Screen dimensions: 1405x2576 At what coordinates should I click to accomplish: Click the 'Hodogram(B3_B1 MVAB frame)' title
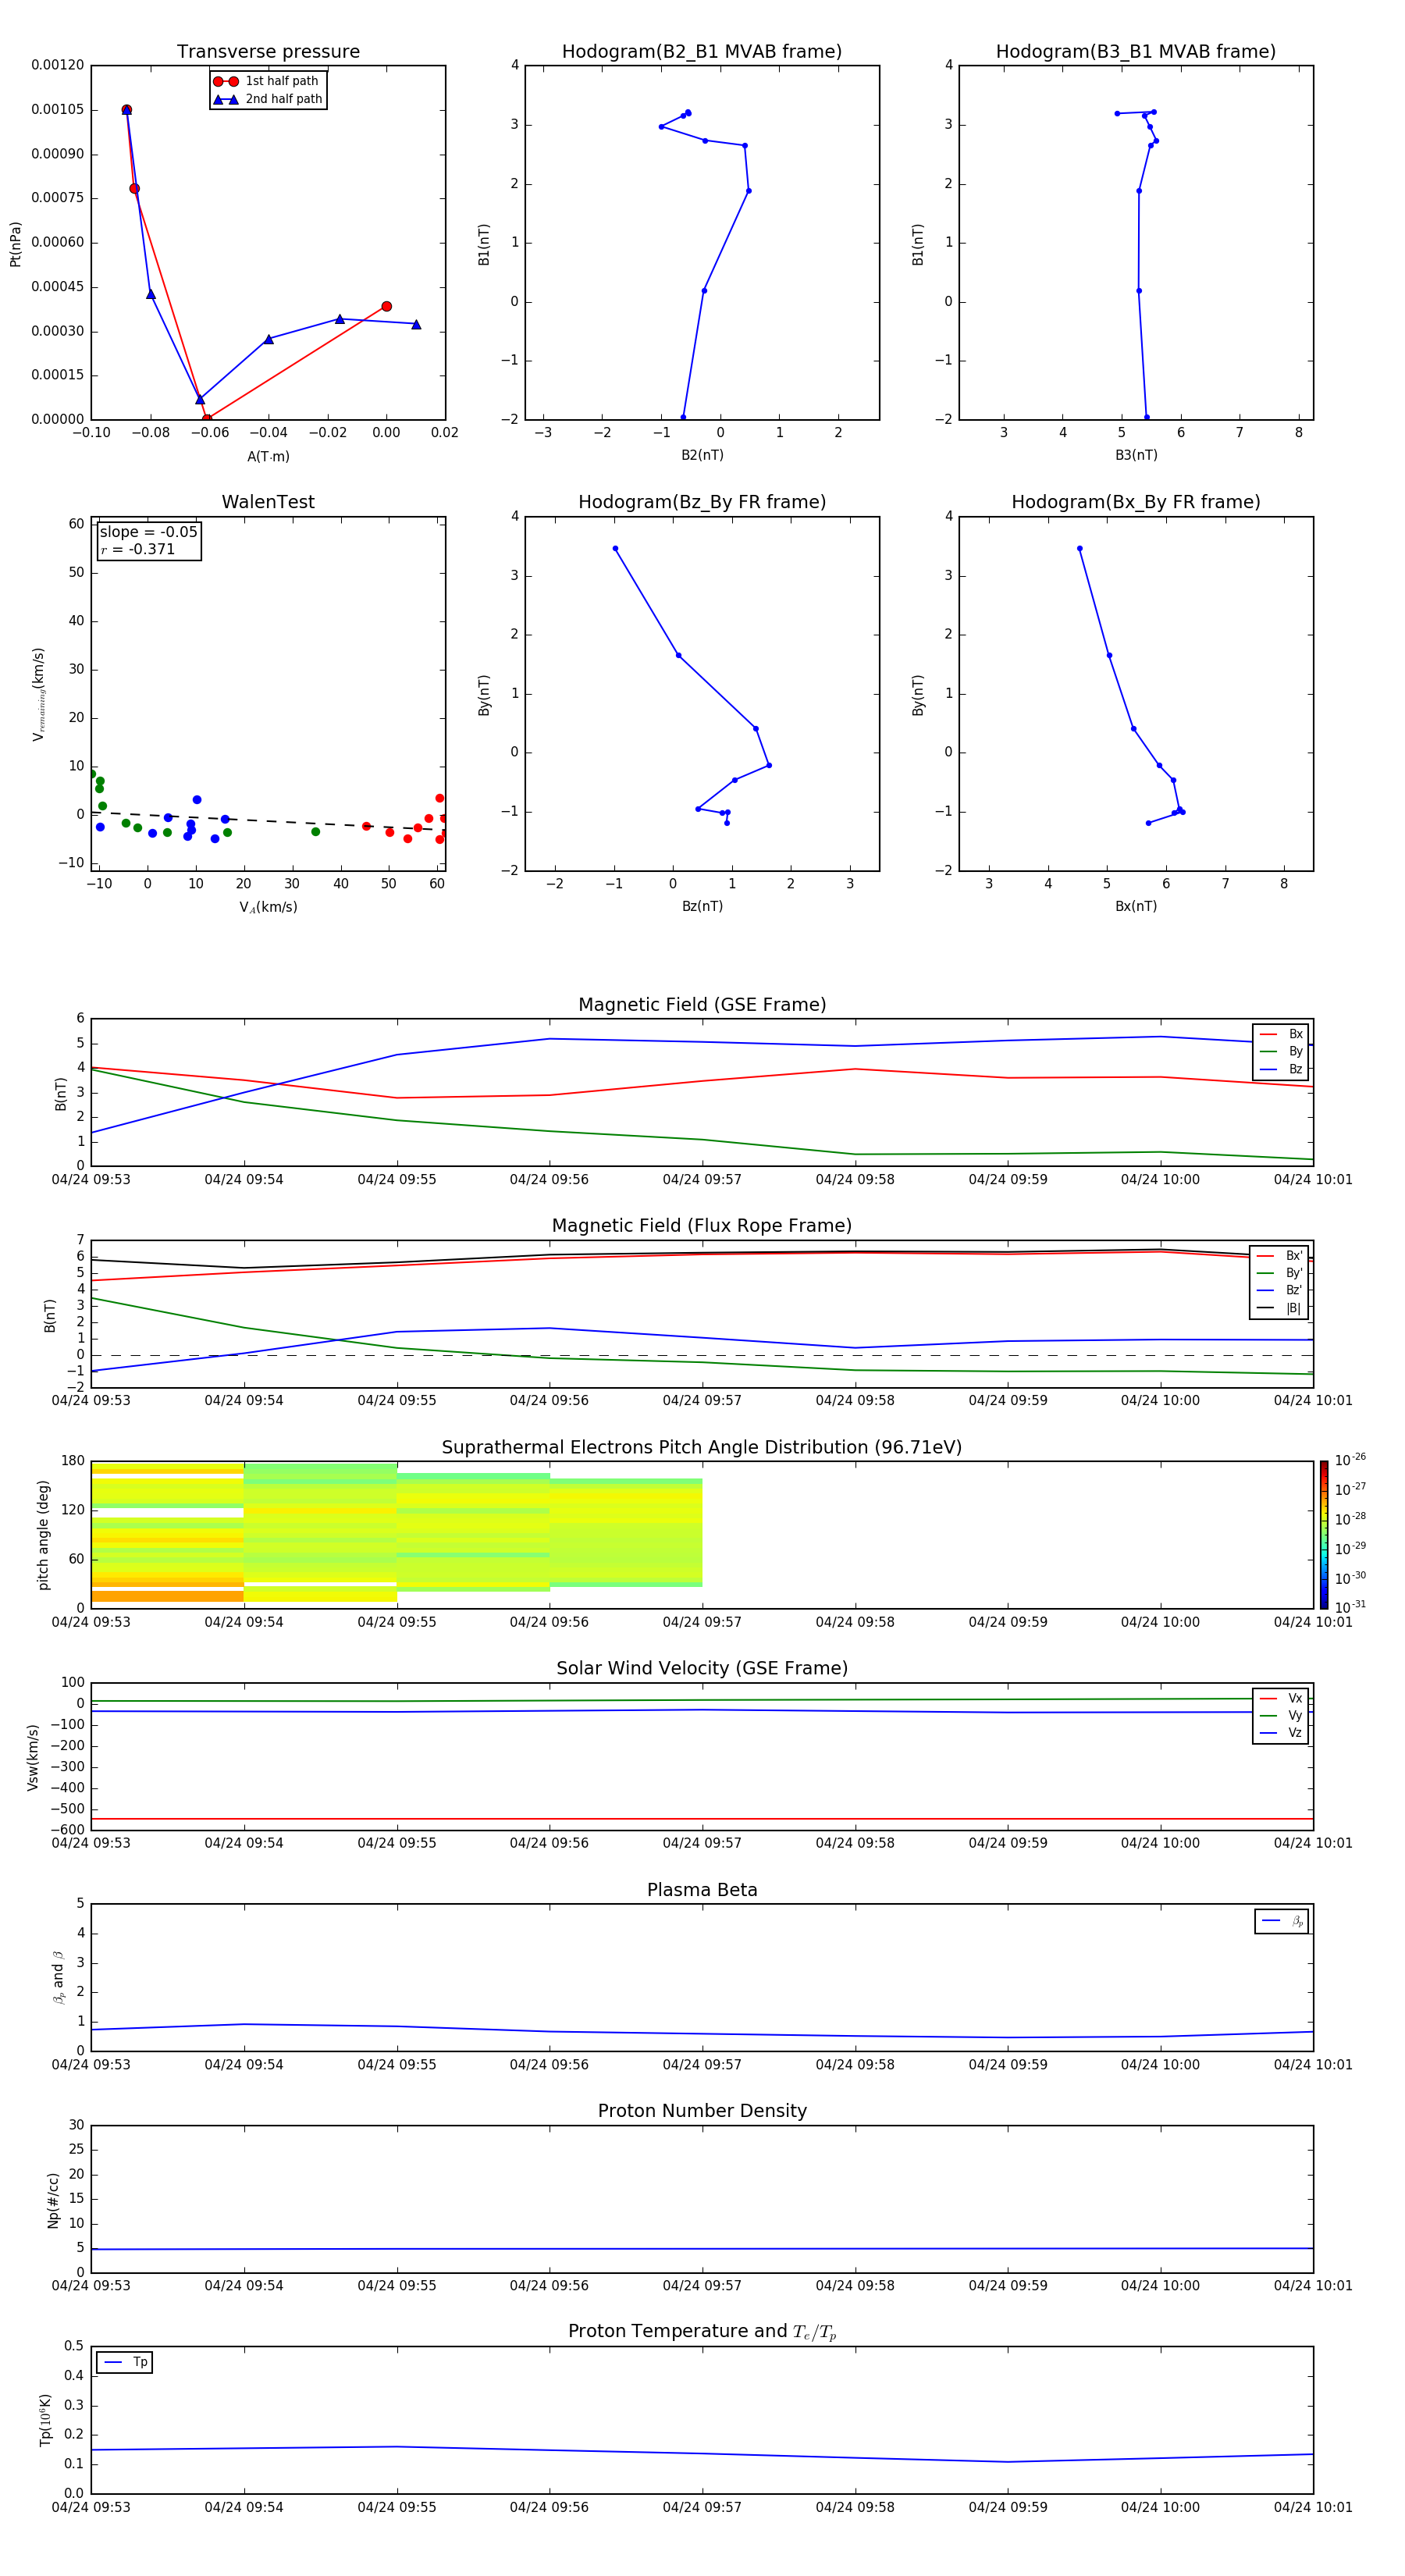pos(1136,52)
